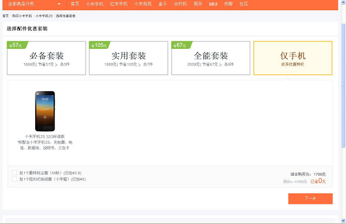The image size is (346, 224).
Task: Open the 盒子 menu item
Action: point(162,4)
